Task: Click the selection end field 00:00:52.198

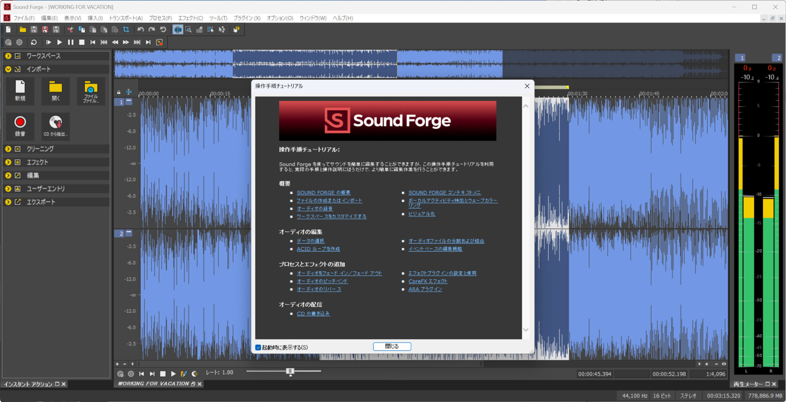Action: [669, 374]
